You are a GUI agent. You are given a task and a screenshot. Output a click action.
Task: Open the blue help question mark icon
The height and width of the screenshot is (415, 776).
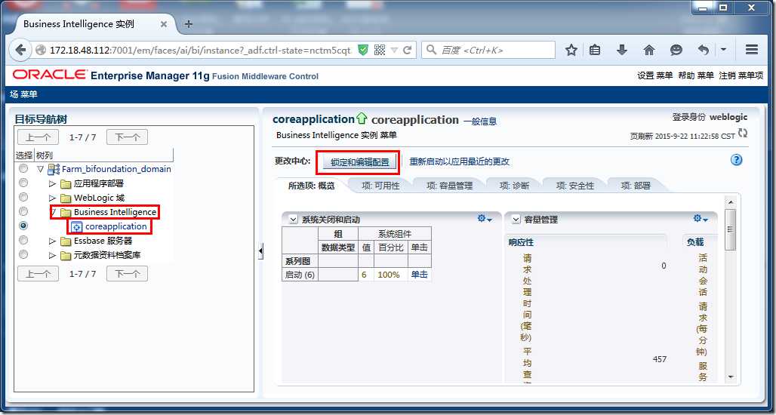pos(737,160)
